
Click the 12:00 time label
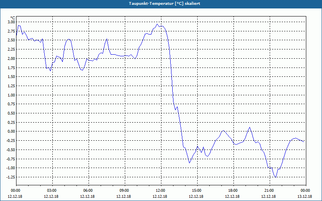coord(161,191)
